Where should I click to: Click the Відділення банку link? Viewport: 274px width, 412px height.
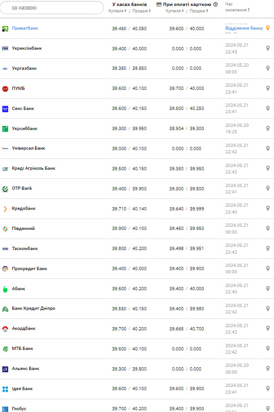click(244, 28)
